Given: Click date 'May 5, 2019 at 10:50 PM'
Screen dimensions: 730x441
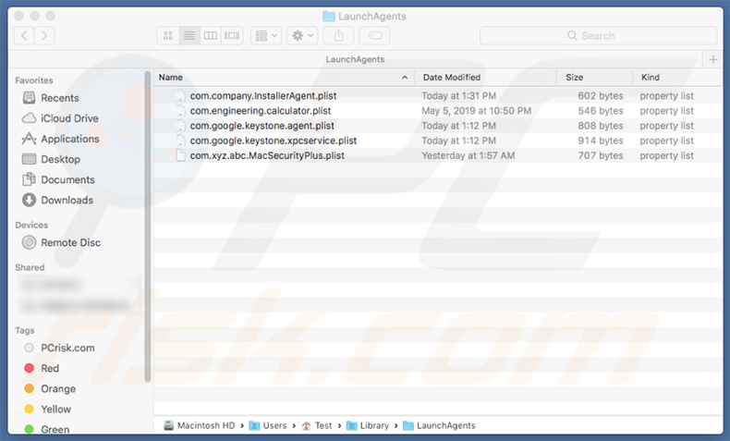Looking at the screenshot, I should tap(476, 111).
